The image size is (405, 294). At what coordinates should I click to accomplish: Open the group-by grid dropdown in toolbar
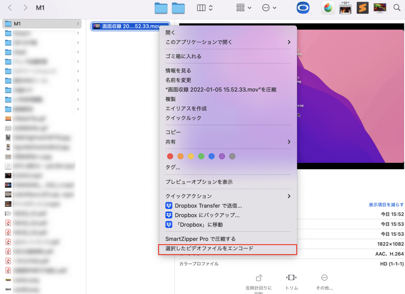click(x=244, y=8)
